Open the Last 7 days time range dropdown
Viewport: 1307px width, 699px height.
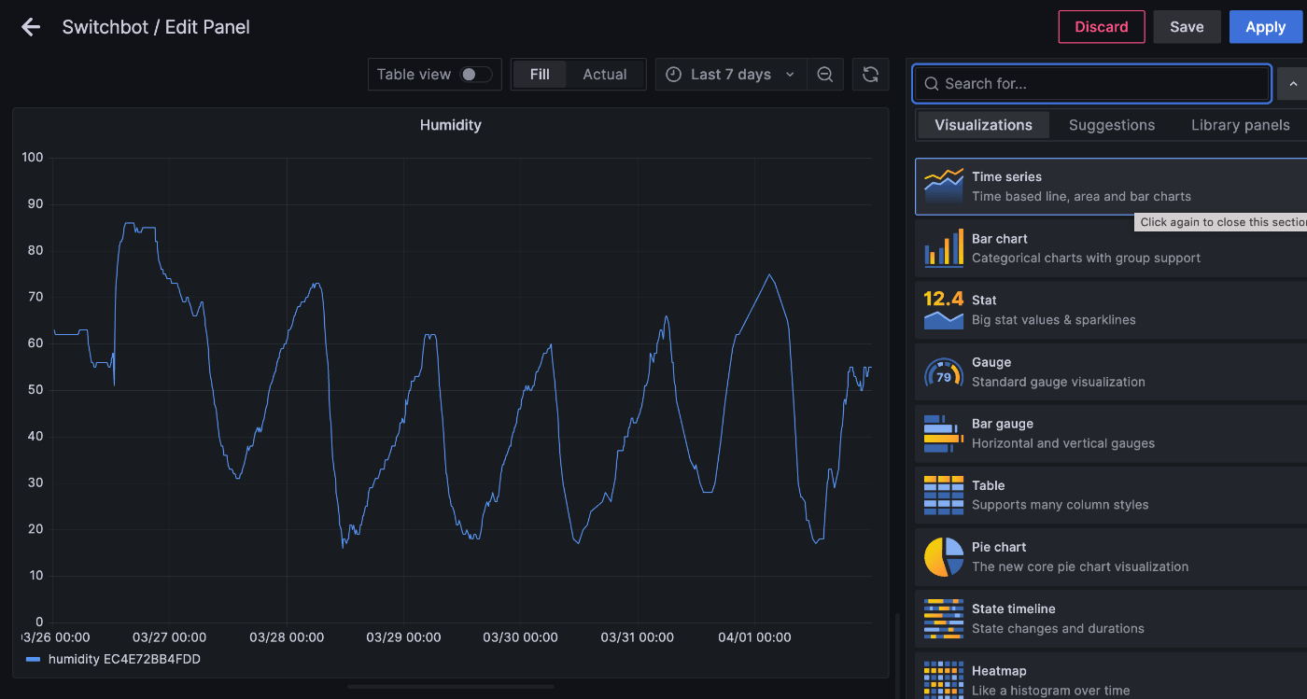731,75
